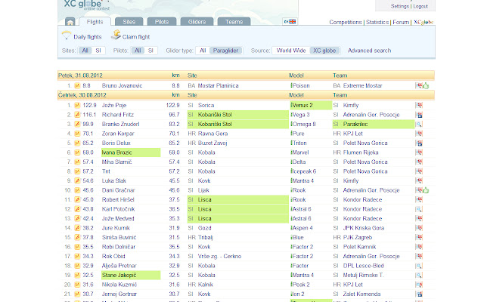Screen dimensions: 484x302
Task: Set Sites filter to SI
Action: pyautogui.click(x=98, y=51)
